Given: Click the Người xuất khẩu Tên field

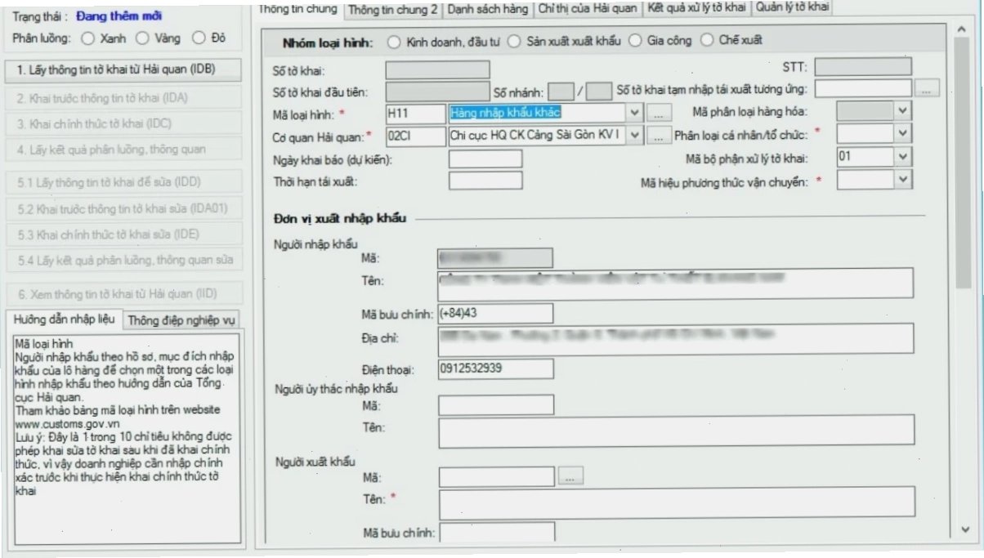Looking at the screenshot, I should coord(677,503).
